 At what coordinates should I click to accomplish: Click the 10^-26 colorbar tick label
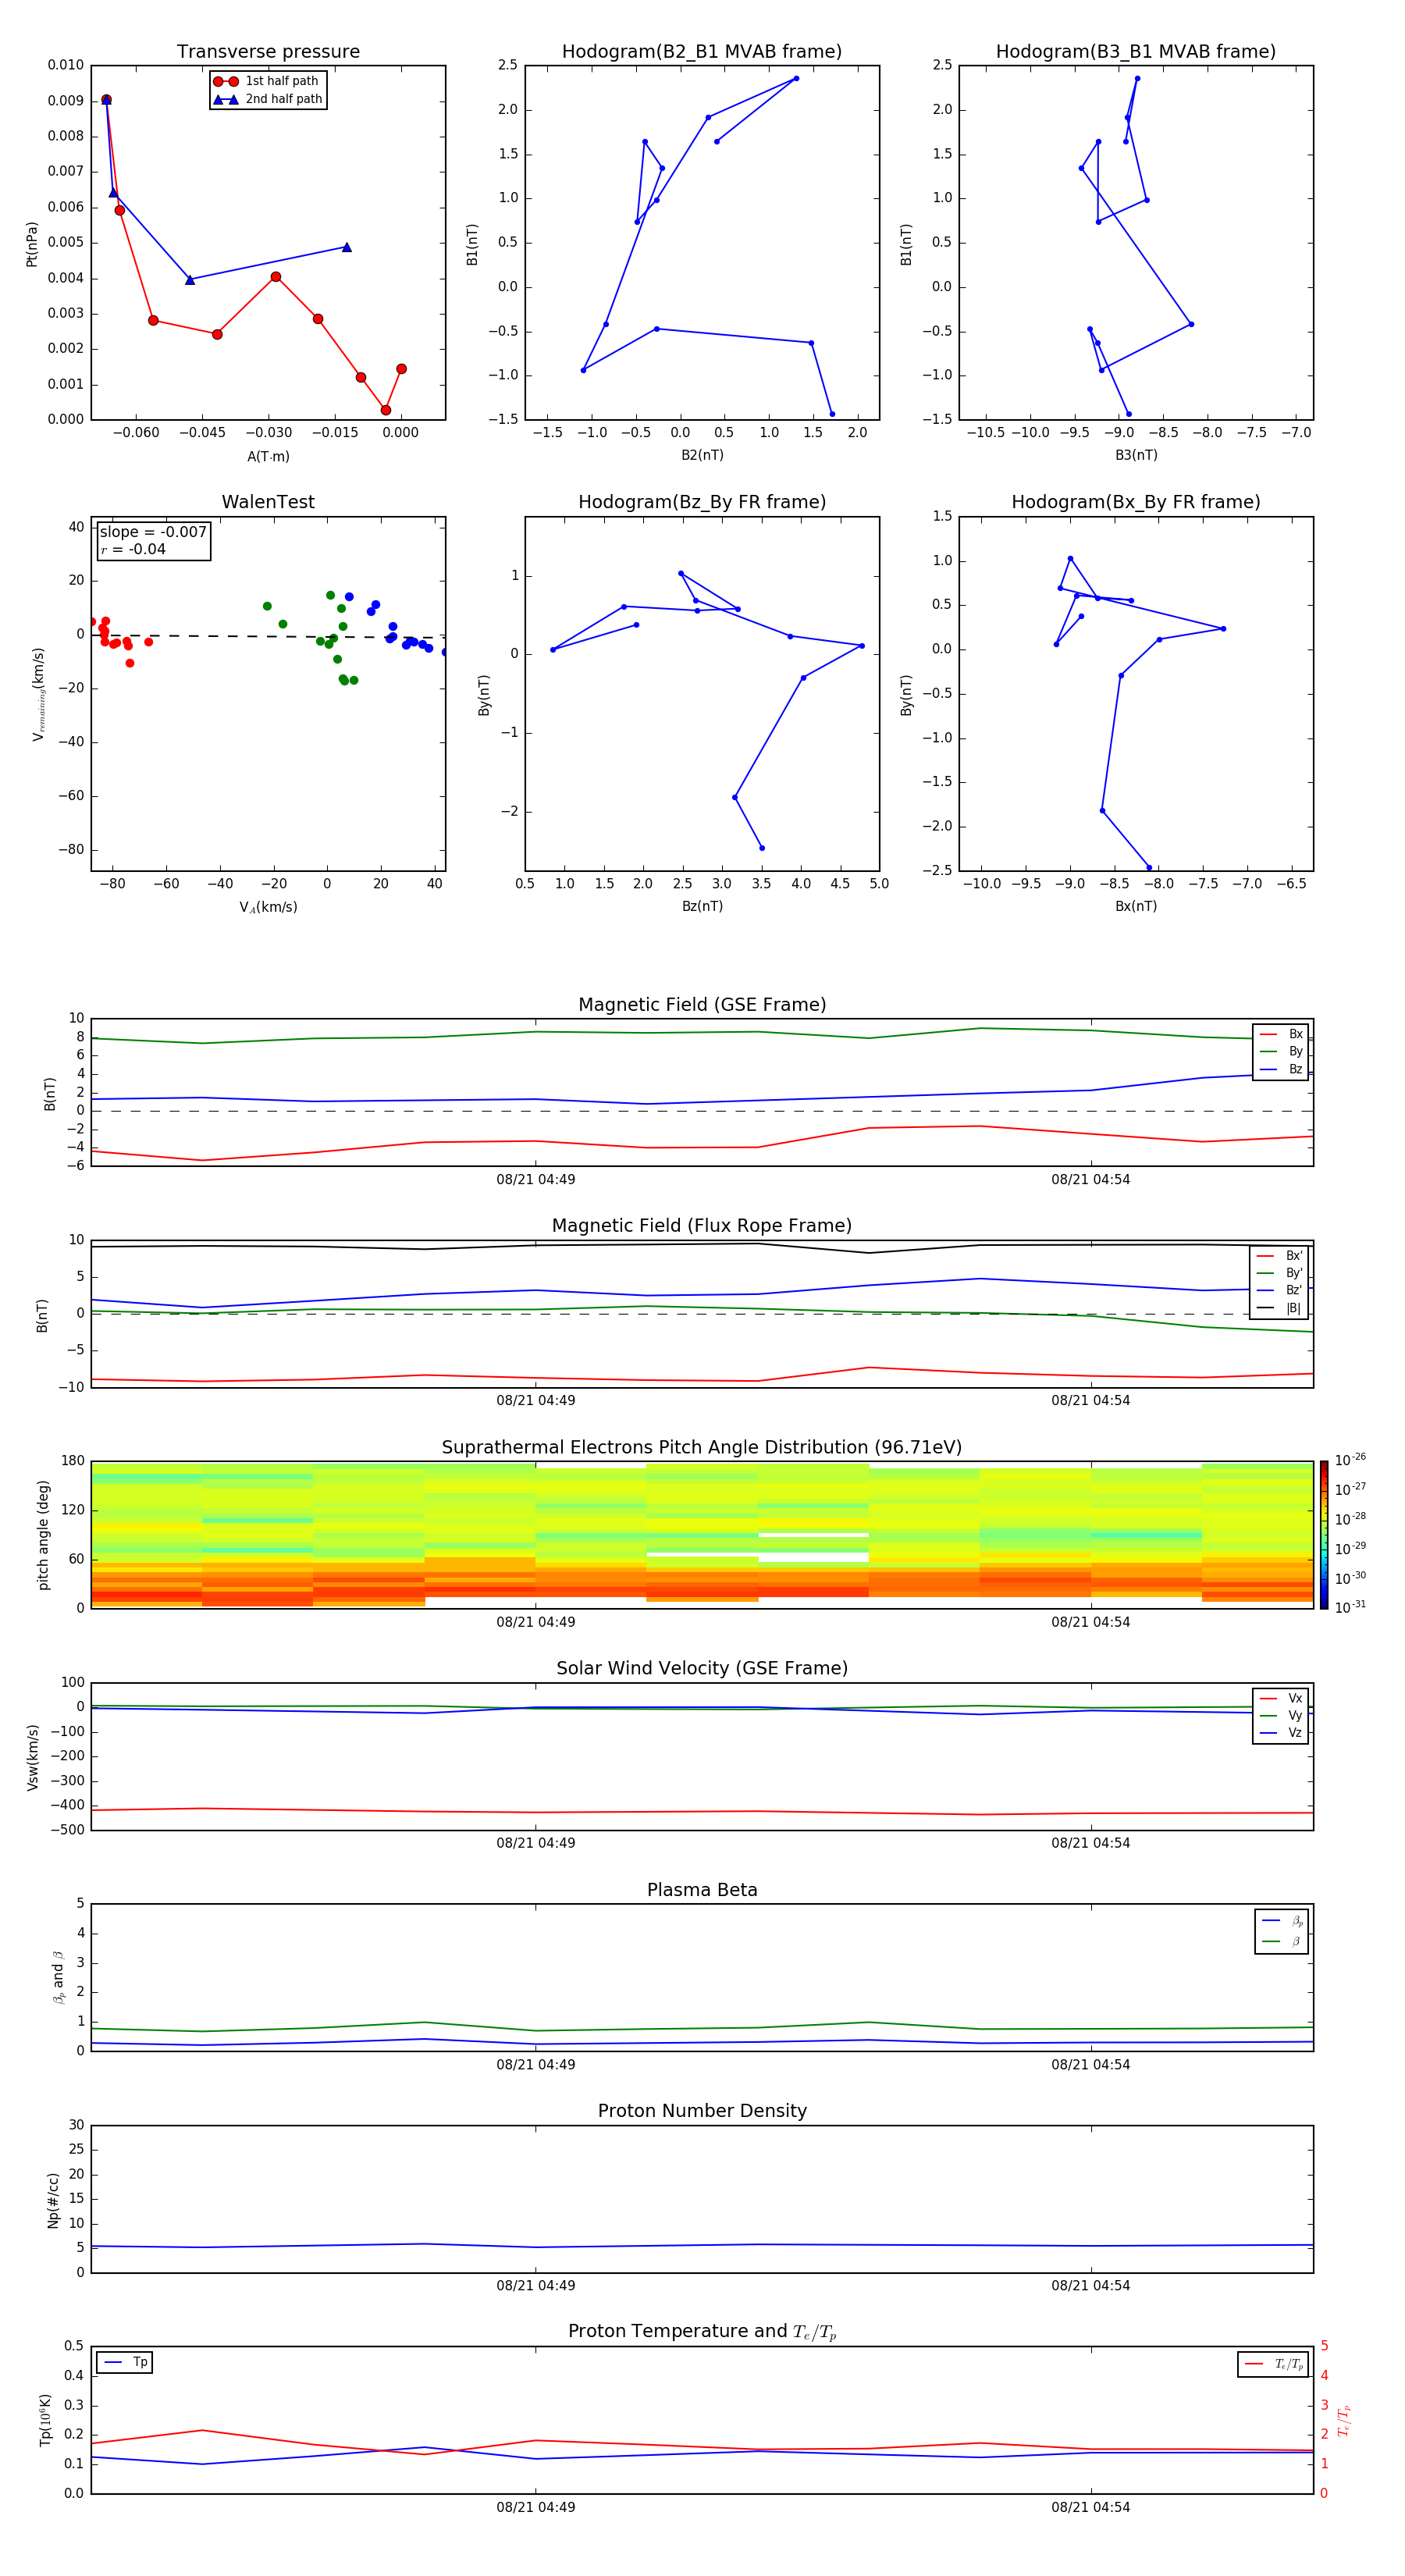pos(1350,1460)
